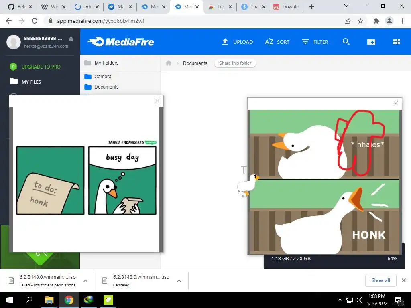The height and width of the screenshot is (308, 411).
Task: Click the small desktop goose
Action: coord(248,185)
